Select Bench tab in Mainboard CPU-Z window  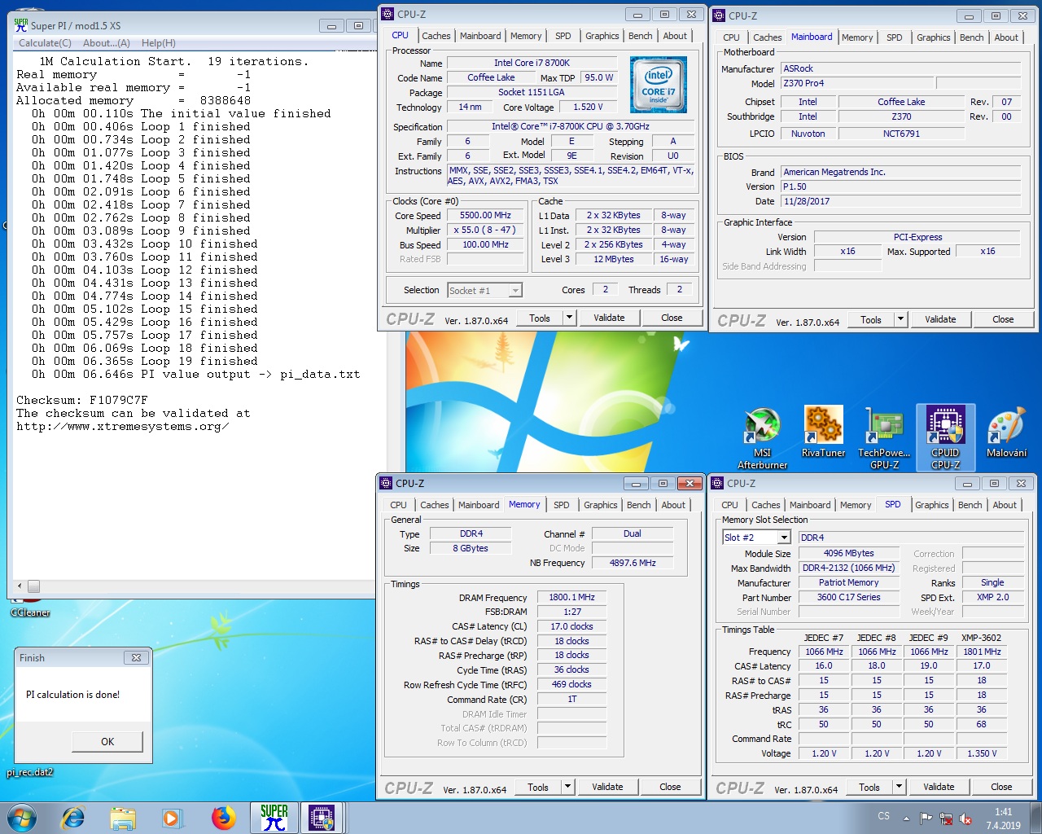click(x=971, y=37)
